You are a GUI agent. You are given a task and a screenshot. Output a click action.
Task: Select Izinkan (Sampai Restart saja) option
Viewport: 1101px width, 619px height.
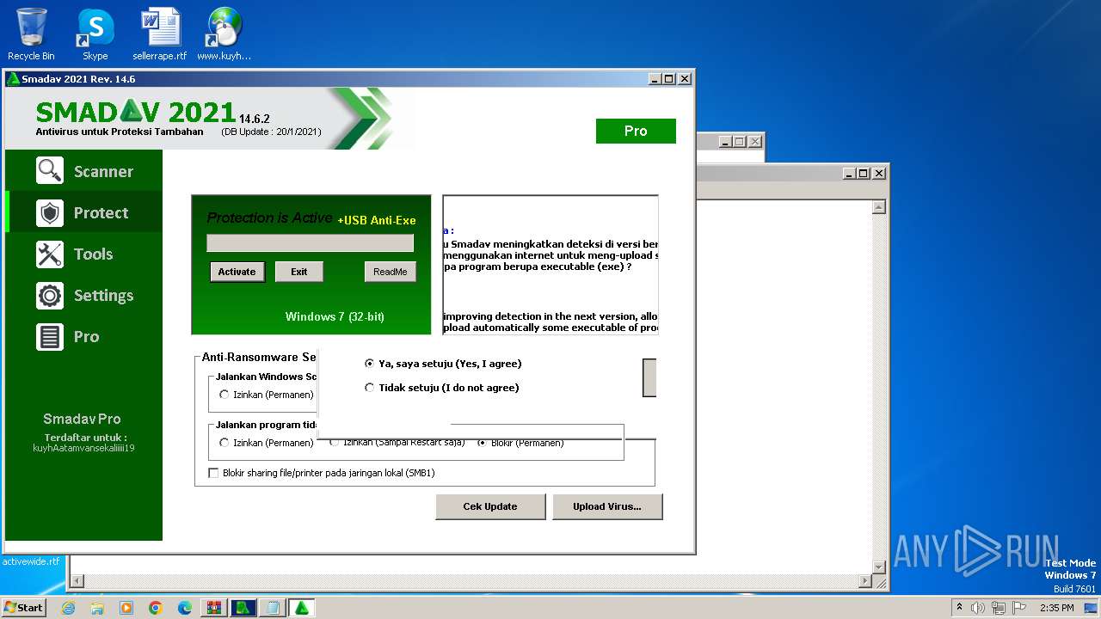point(397,443)
